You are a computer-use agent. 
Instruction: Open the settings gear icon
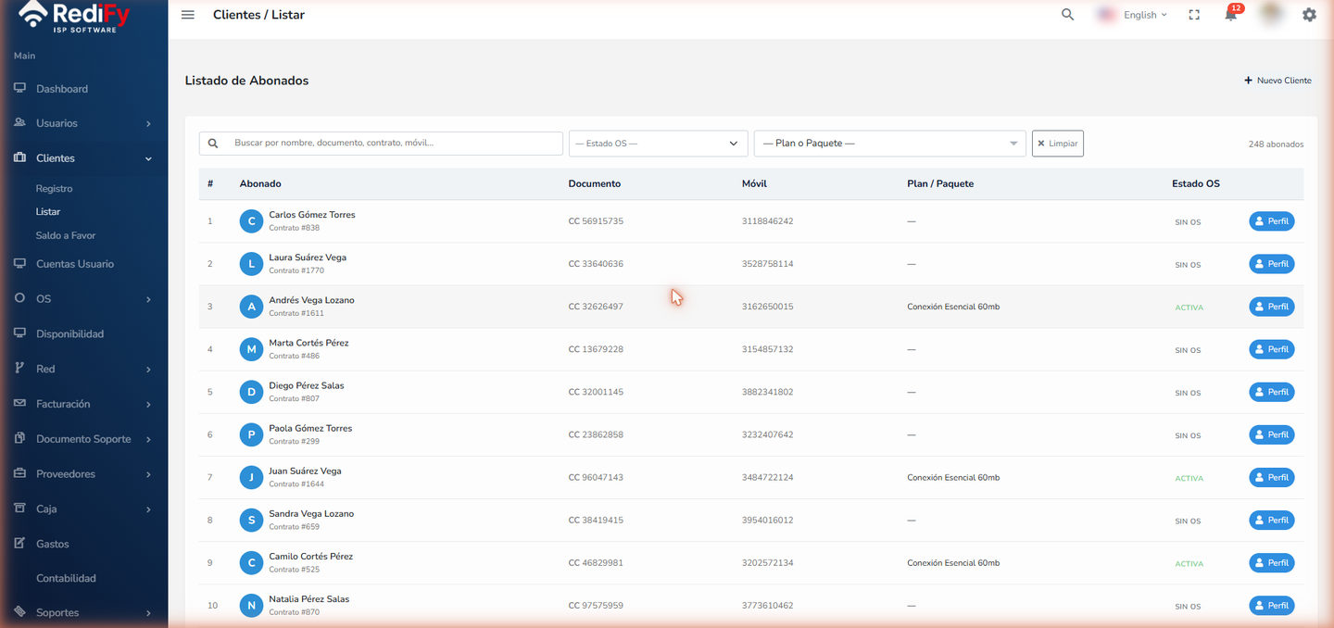(1309, 15)
